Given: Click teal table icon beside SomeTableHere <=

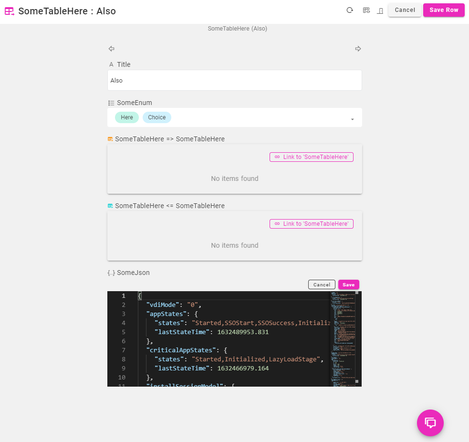Looking at the screenshot, I should (x=110, y=206).
